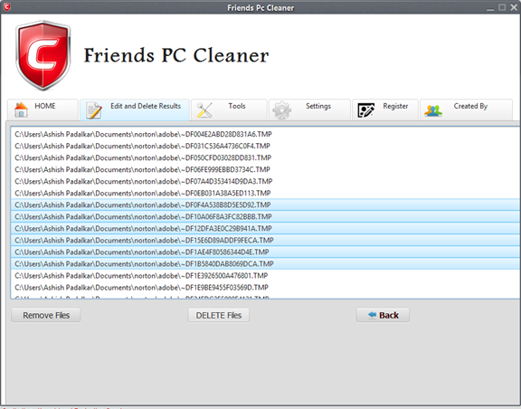Show the Created By tab

click(x=466, y=109)
